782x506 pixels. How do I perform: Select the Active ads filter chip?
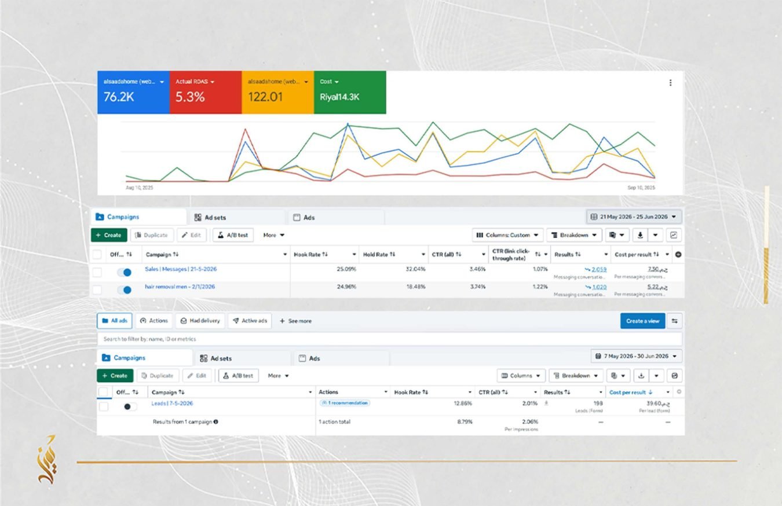pyautogui.click(x=250, y=321)
